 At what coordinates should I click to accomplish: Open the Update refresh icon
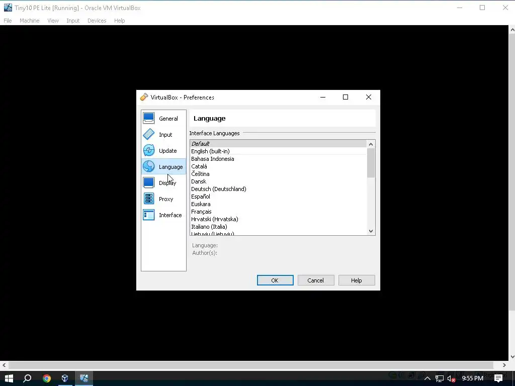pos(148,150)
